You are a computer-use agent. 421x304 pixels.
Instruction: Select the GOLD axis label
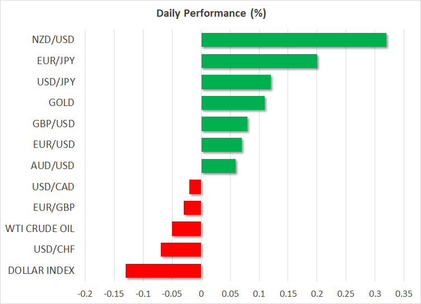[62, 103]
